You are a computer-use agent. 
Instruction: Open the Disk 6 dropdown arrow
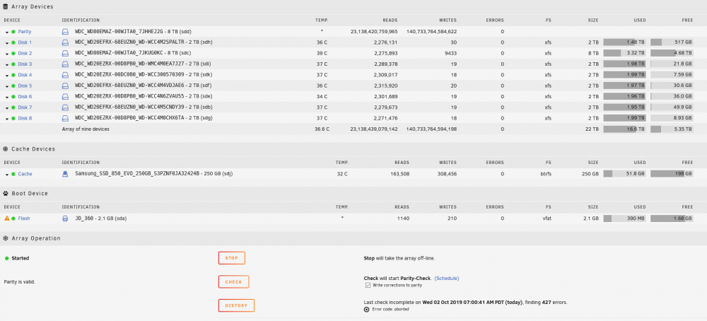tap(7, 98)
